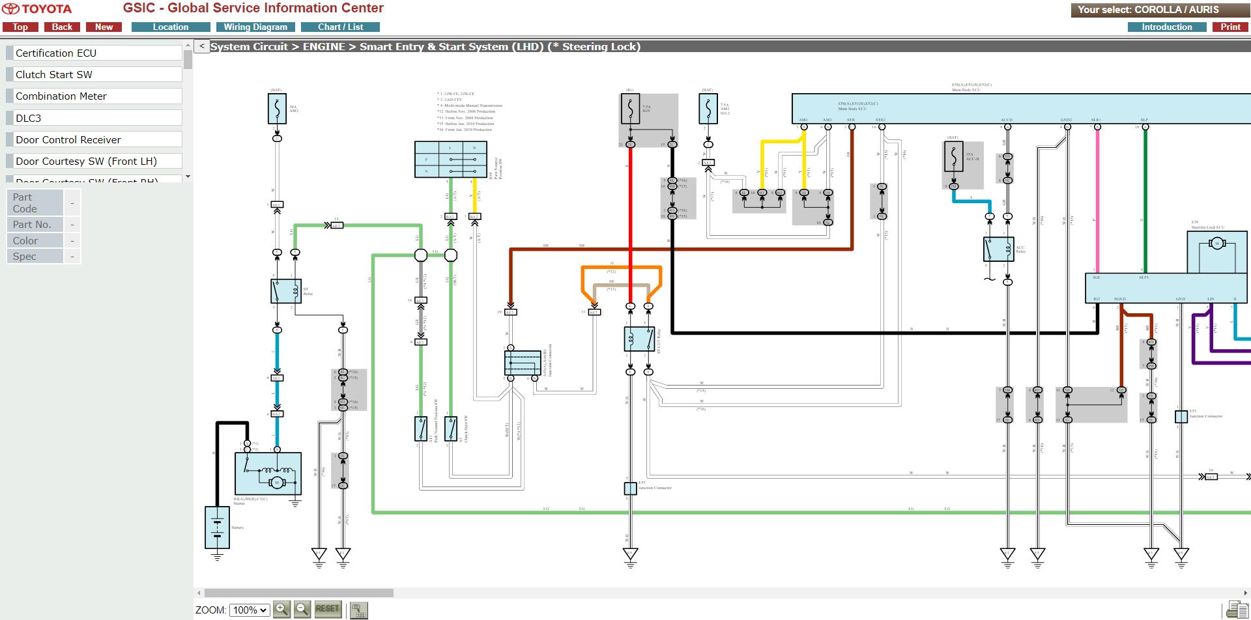
Task: Click the RESET zoom button
Action: pos(327,610)
